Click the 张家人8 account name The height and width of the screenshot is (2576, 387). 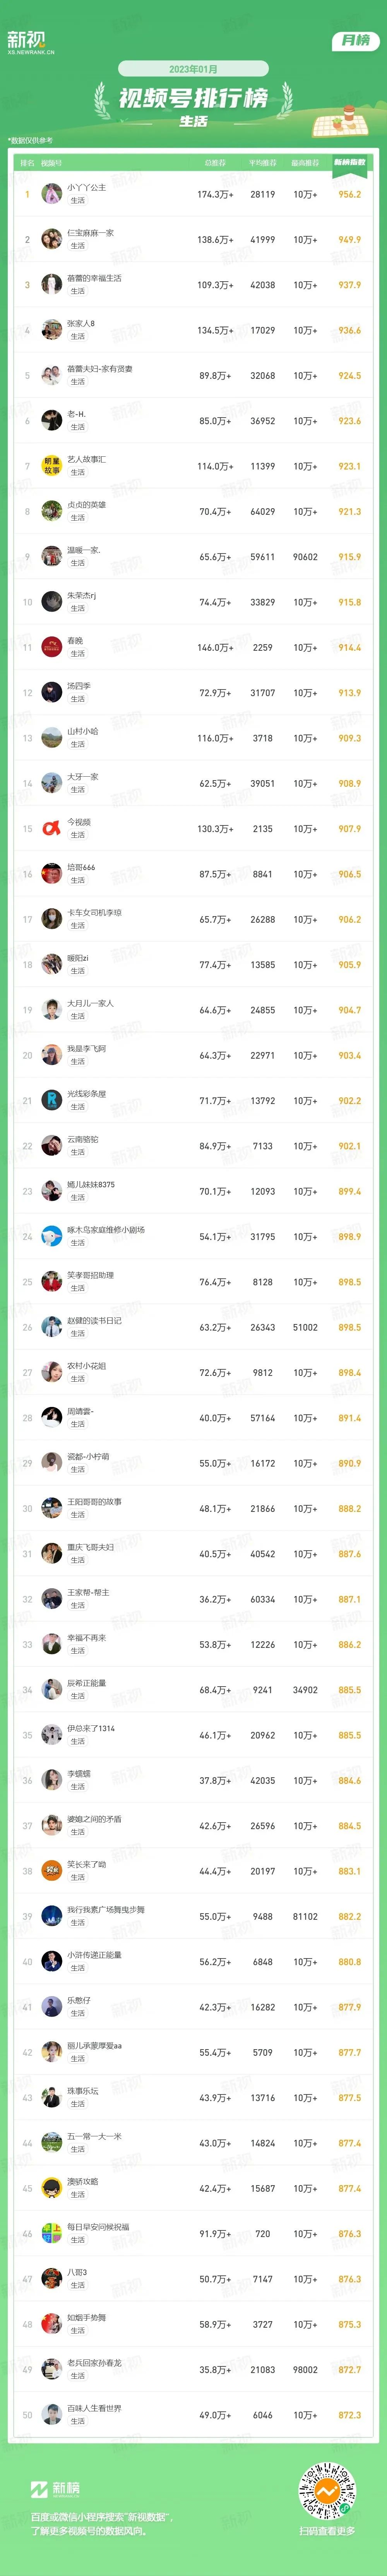click(81, 324)
